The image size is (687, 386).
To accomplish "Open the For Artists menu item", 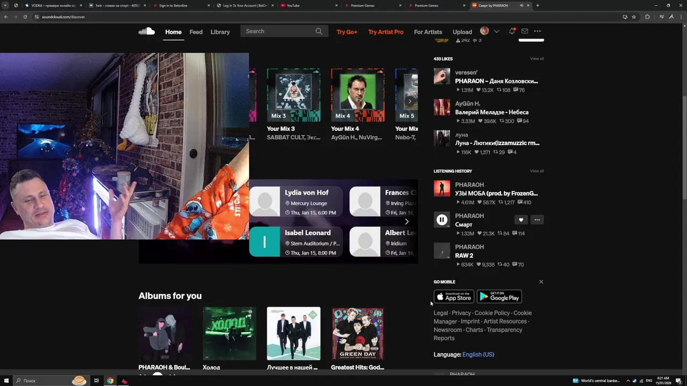I will (x=428, y=32).
